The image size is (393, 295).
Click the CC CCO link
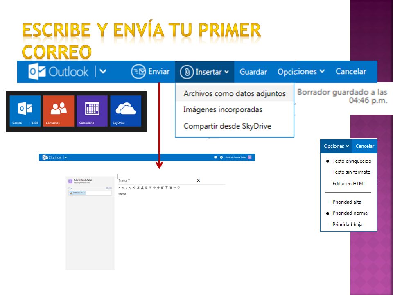coord(109,188)
